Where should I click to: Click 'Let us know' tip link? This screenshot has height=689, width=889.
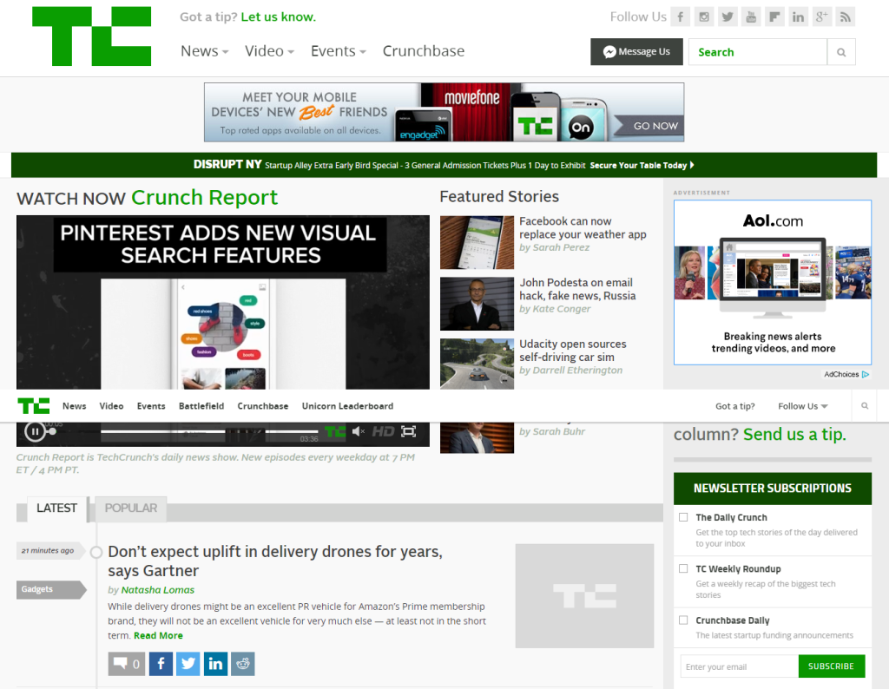279,17
